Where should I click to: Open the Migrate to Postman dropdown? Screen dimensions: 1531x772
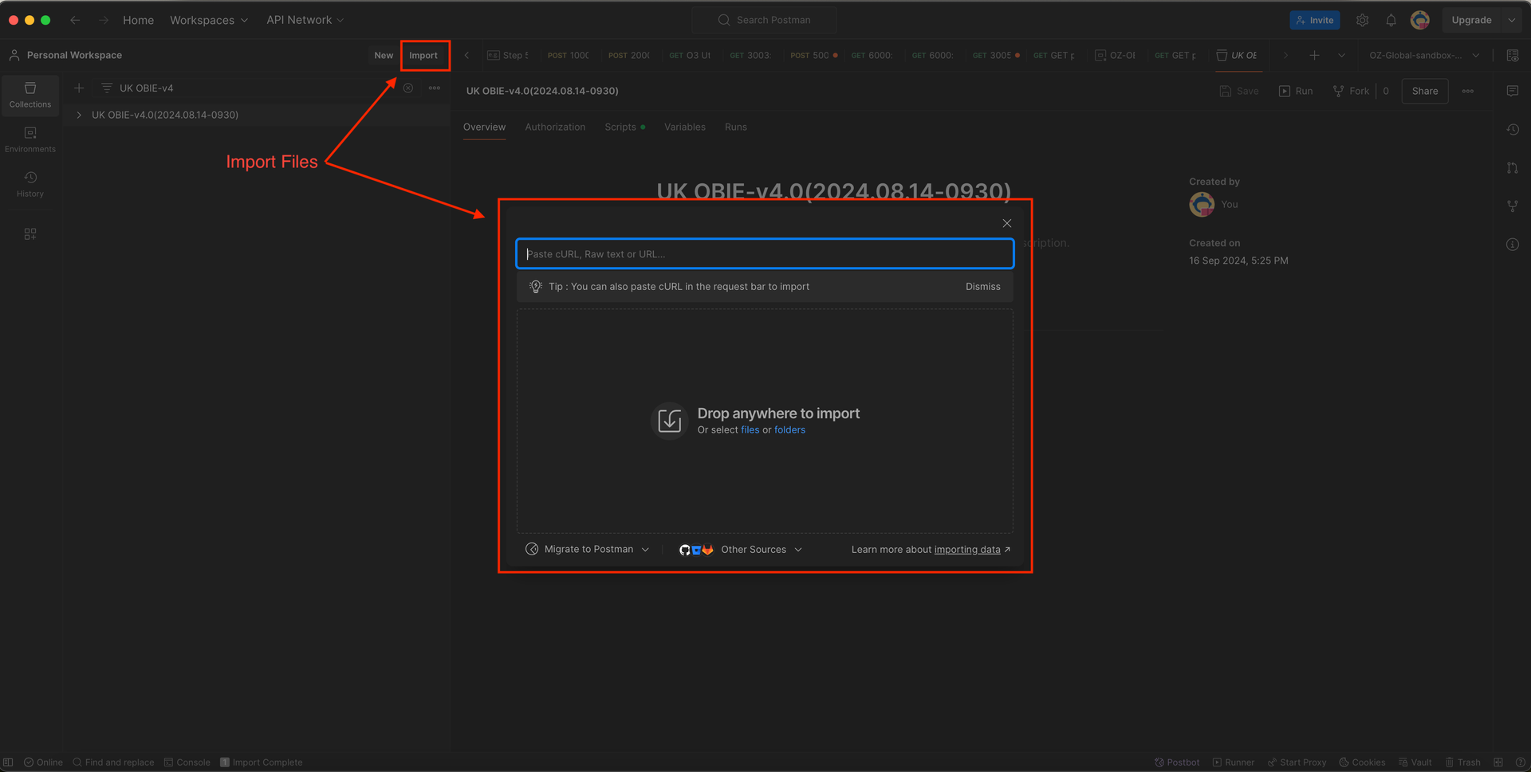(588, 549)
